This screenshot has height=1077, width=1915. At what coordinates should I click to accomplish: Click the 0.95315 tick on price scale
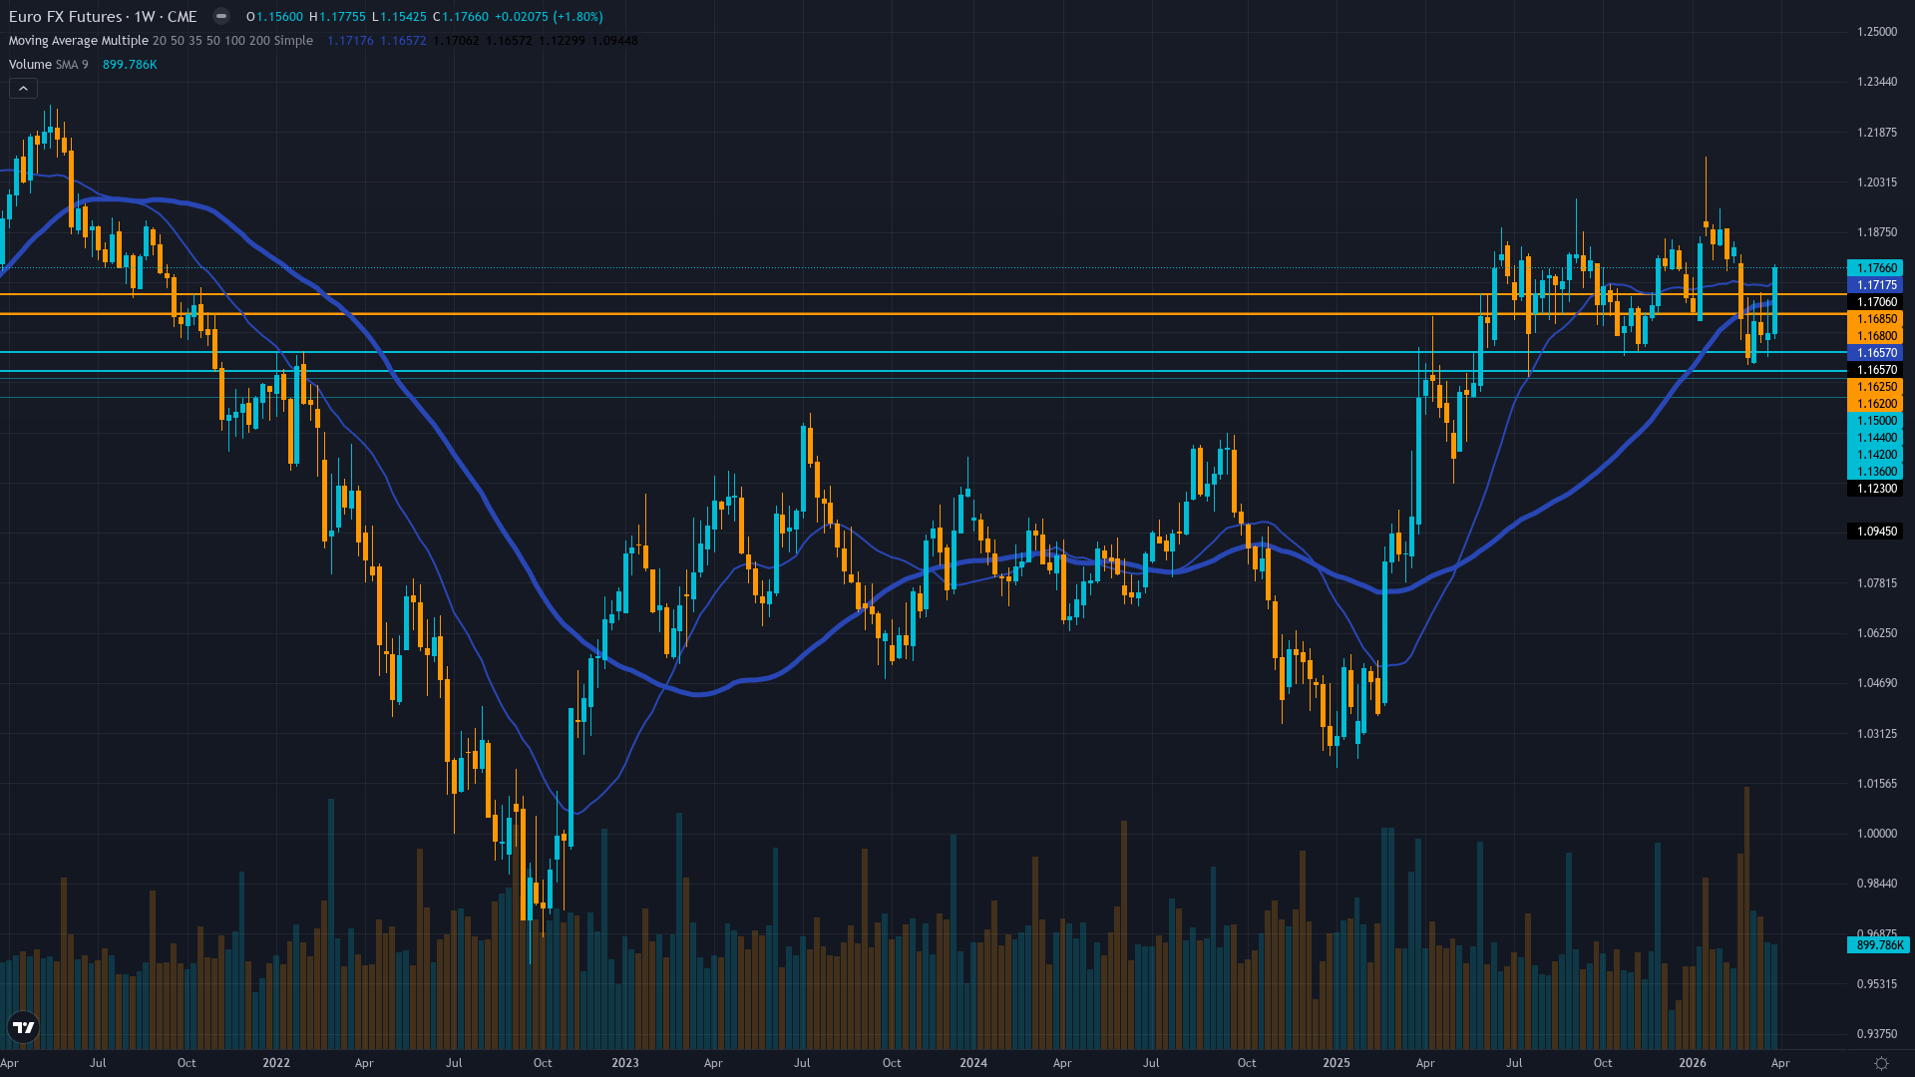point(1877,984)
